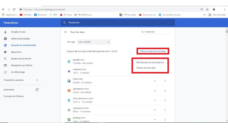Open the Cooccurrences bookmark
This screenshot has height=128, width=228.
[148, 15]
